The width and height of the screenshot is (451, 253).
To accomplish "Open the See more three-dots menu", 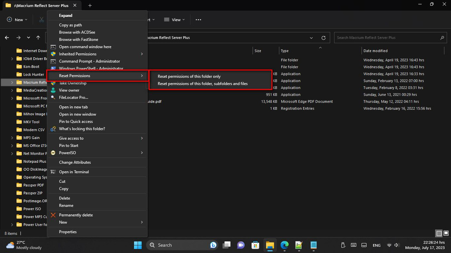I will 198,20.
